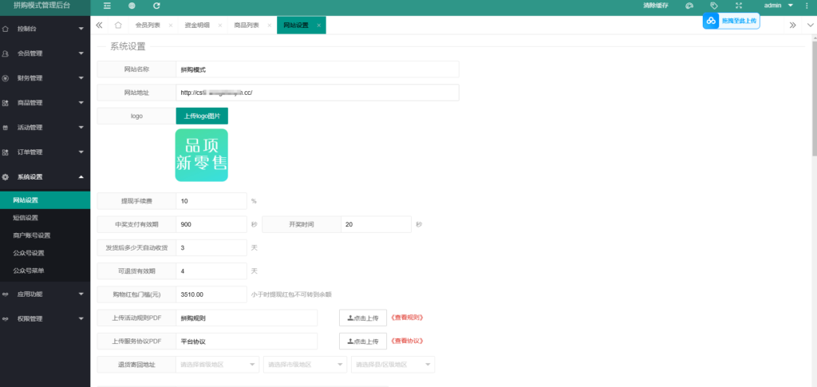This screenshot has width=817, height=387.
Task: Toggle fullscreen mode icon
Action: 739,6
